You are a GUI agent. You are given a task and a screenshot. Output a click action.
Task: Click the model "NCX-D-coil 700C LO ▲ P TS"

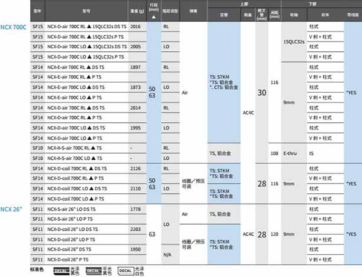coord(76,199)
